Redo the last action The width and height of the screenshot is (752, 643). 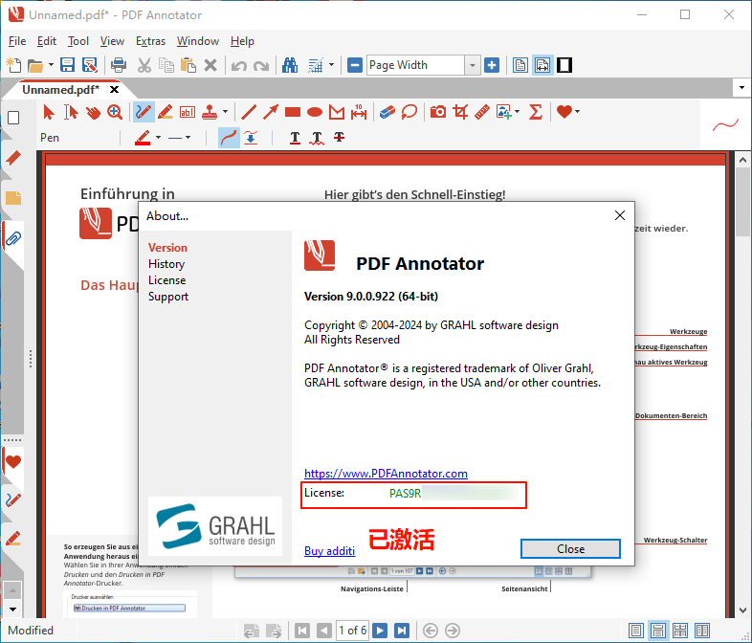pos(261,65)
